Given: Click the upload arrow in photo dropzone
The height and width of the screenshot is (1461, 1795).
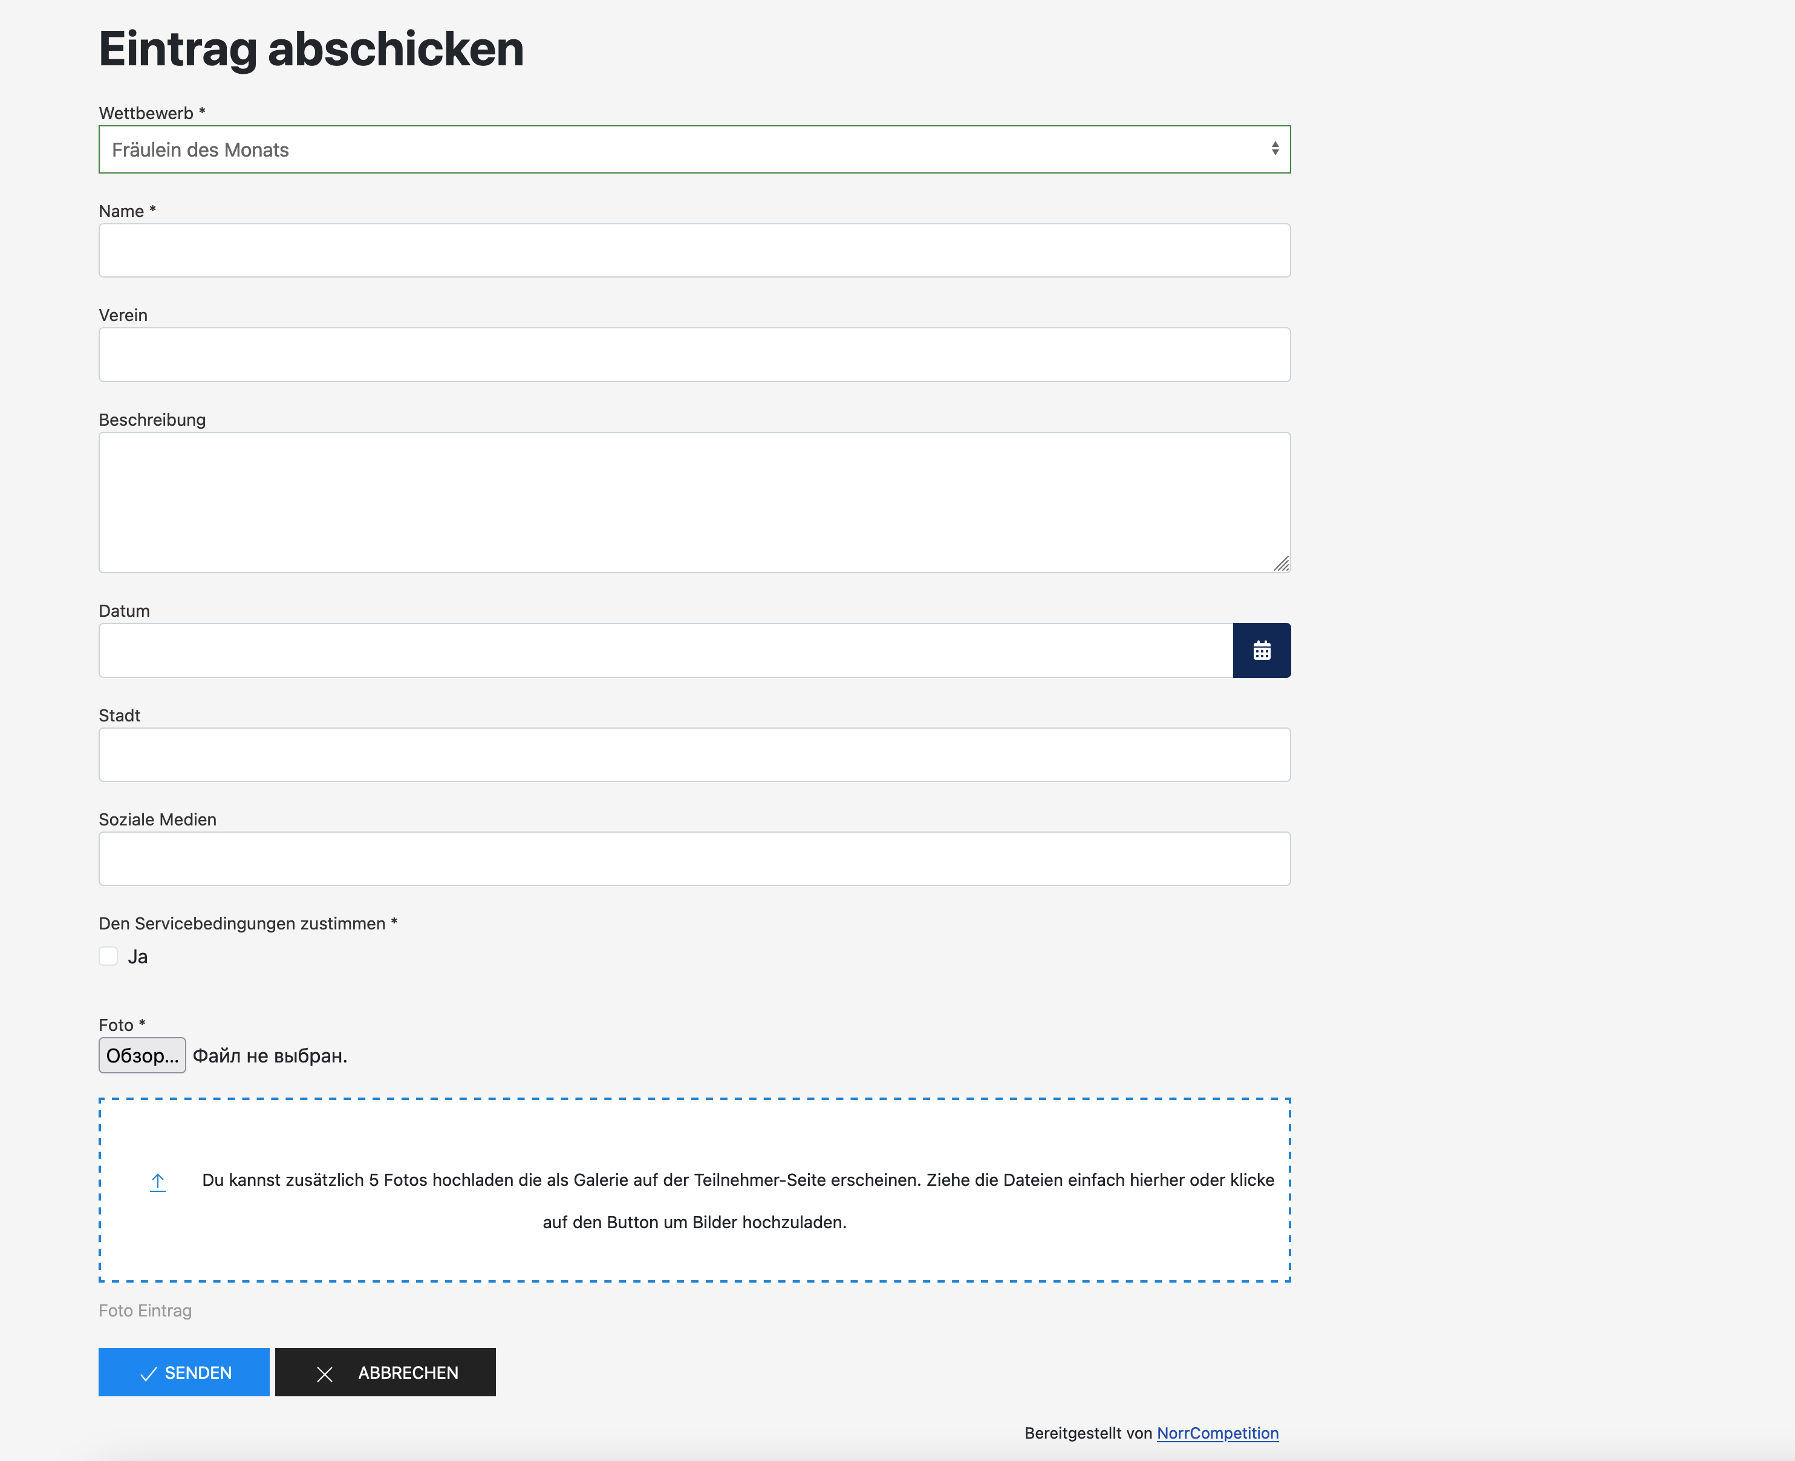Looking at the screenshot, I should pos(157,1182).
